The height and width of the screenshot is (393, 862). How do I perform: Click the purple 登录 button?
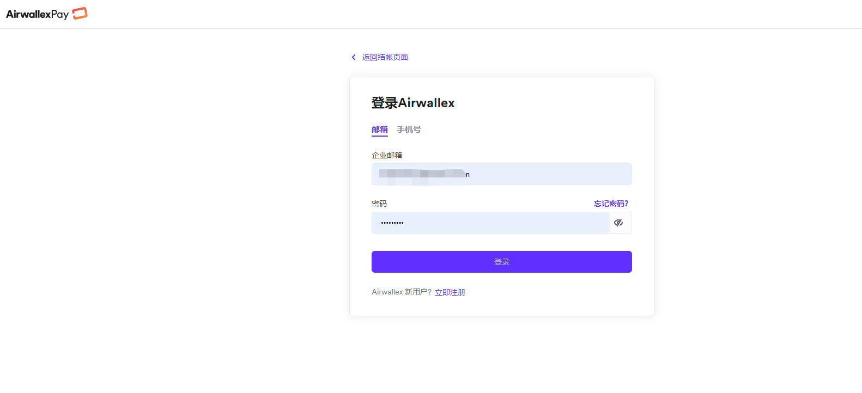coord(502,262)
